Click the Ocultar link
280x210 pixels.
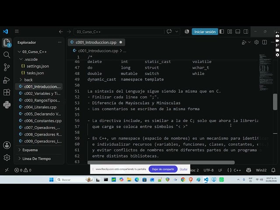[183, 169]
